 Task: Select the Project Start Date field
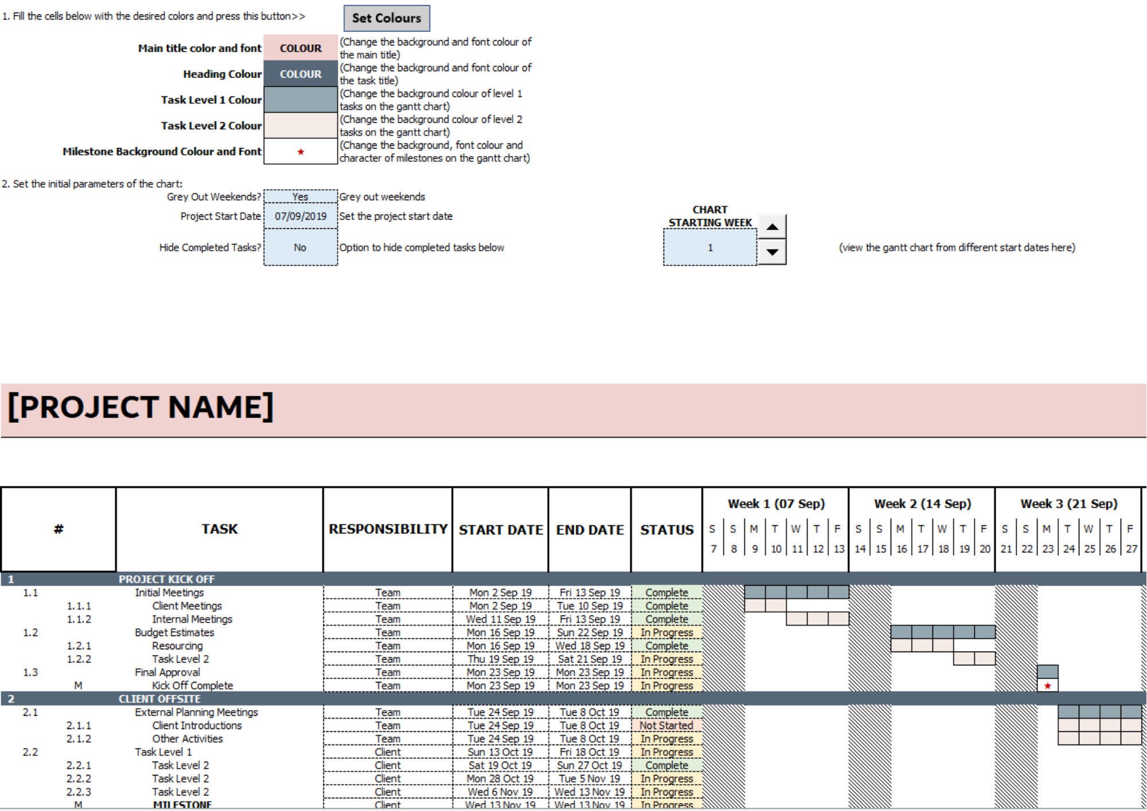pyautogui.click(x=300, y=216)
